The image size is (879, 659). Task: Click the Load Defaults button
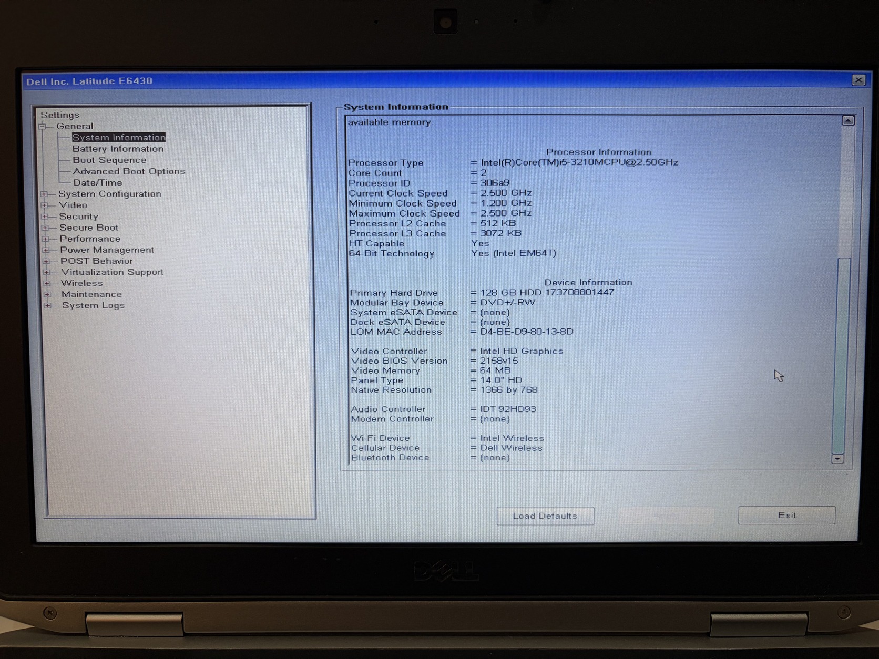click(545, 516)
